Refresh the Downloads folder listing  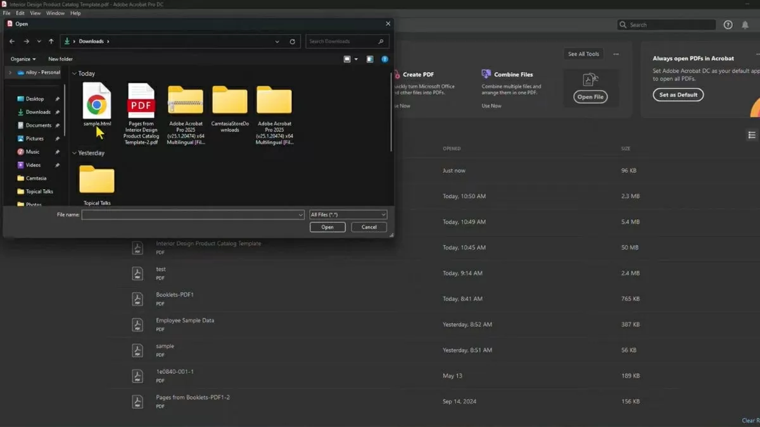(x=292, y=42)
